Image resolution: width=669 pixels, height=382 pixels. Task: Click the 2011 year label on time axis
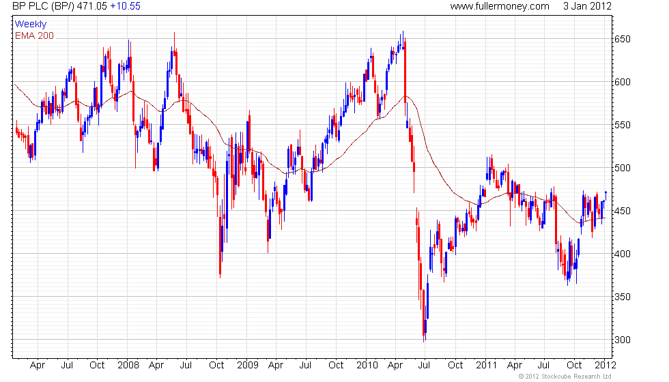coord(486,366)
